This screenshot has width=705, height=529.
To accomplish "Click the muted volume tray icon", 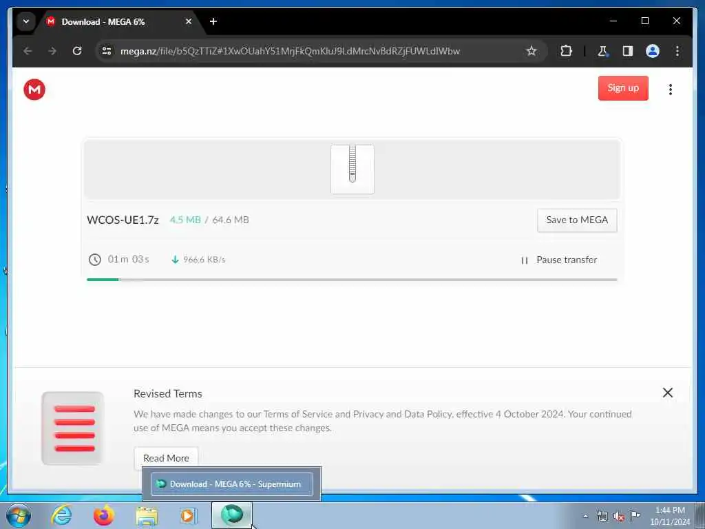I will coord(619,517).
